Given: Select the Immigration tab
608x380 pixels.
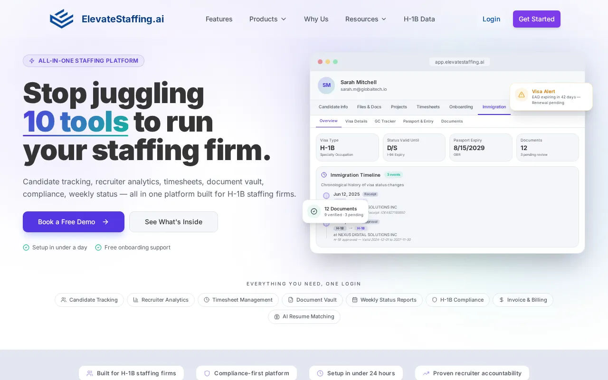Looking at the screenshot, I should click(x=494, y=107).
